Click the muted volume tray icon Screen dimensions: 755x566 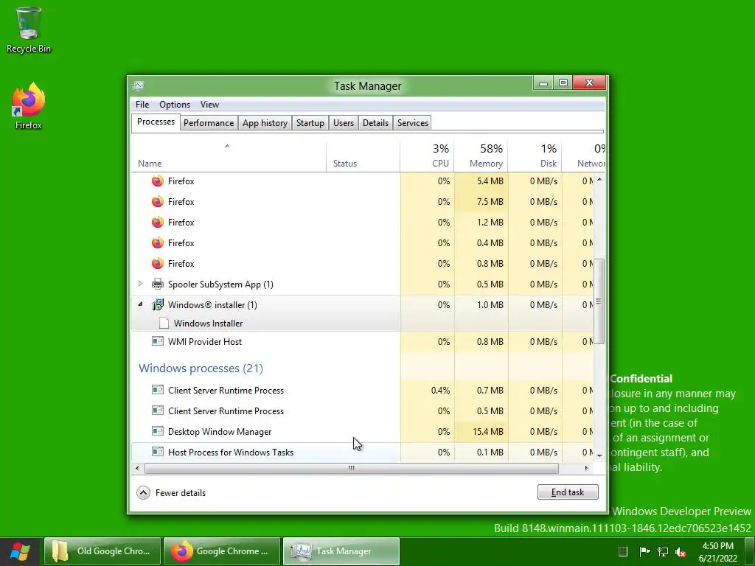(681, 552)
